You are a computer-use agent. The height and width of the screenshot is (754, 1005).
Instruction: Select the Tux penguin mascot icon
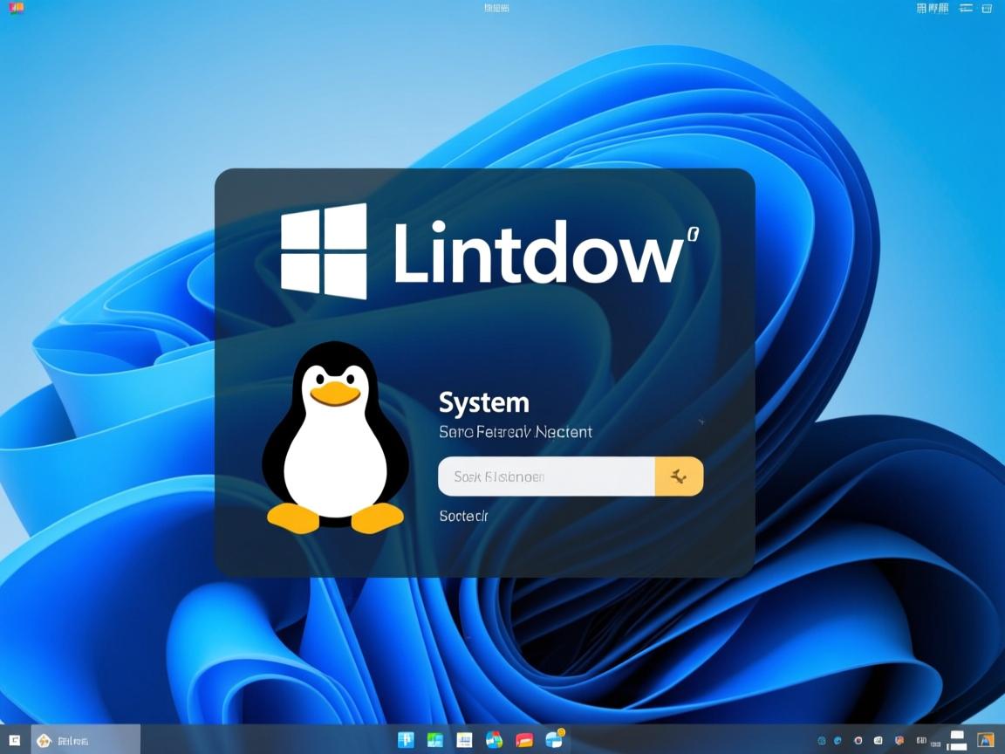click(336, 436)
